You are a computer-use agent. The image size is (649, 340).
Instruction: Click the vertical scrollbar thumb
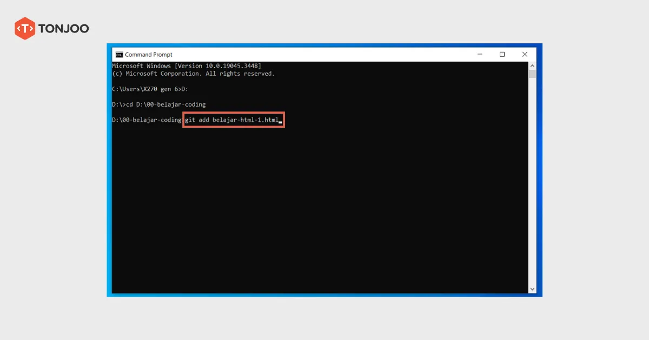click(x=532, y=74)
